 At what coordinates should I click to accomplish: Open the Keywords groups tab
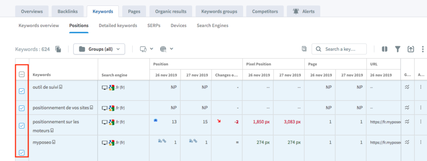(x=219, y=11)
